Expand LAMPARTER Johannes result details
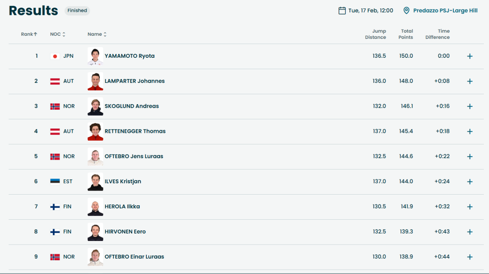The image size is (489, 274). (x=470, y=81)
